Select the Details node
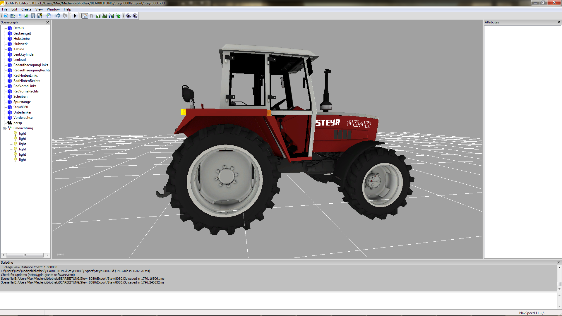The height and width of the screenshot is (316, 562). tap(18, 28)
